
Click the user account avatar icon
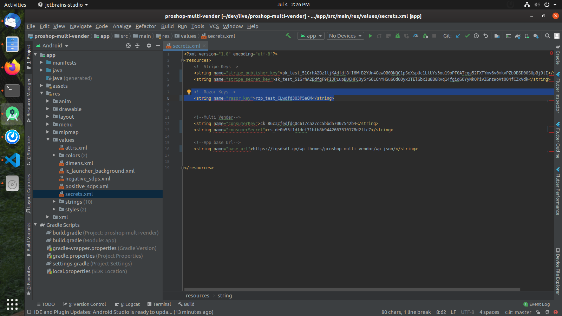click(557, 36)
